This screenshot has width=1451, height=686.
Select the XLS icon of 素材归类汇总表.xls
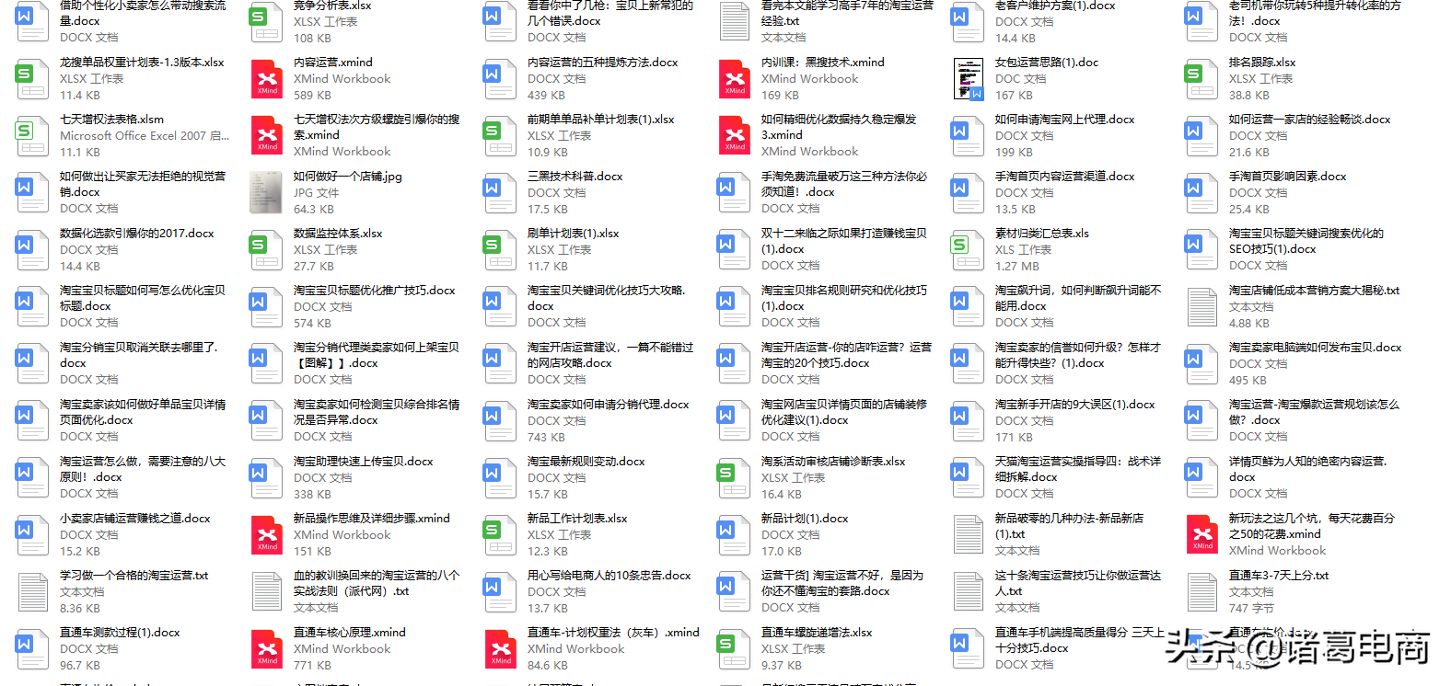(969, 250)
